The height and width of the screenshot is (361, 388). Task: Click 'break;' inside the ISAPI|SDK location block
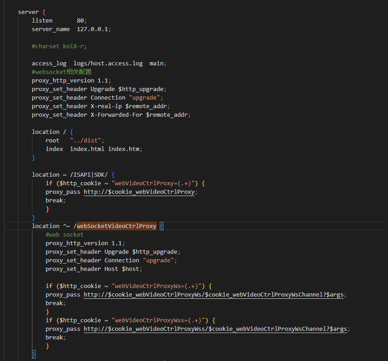tap(56, 201)
